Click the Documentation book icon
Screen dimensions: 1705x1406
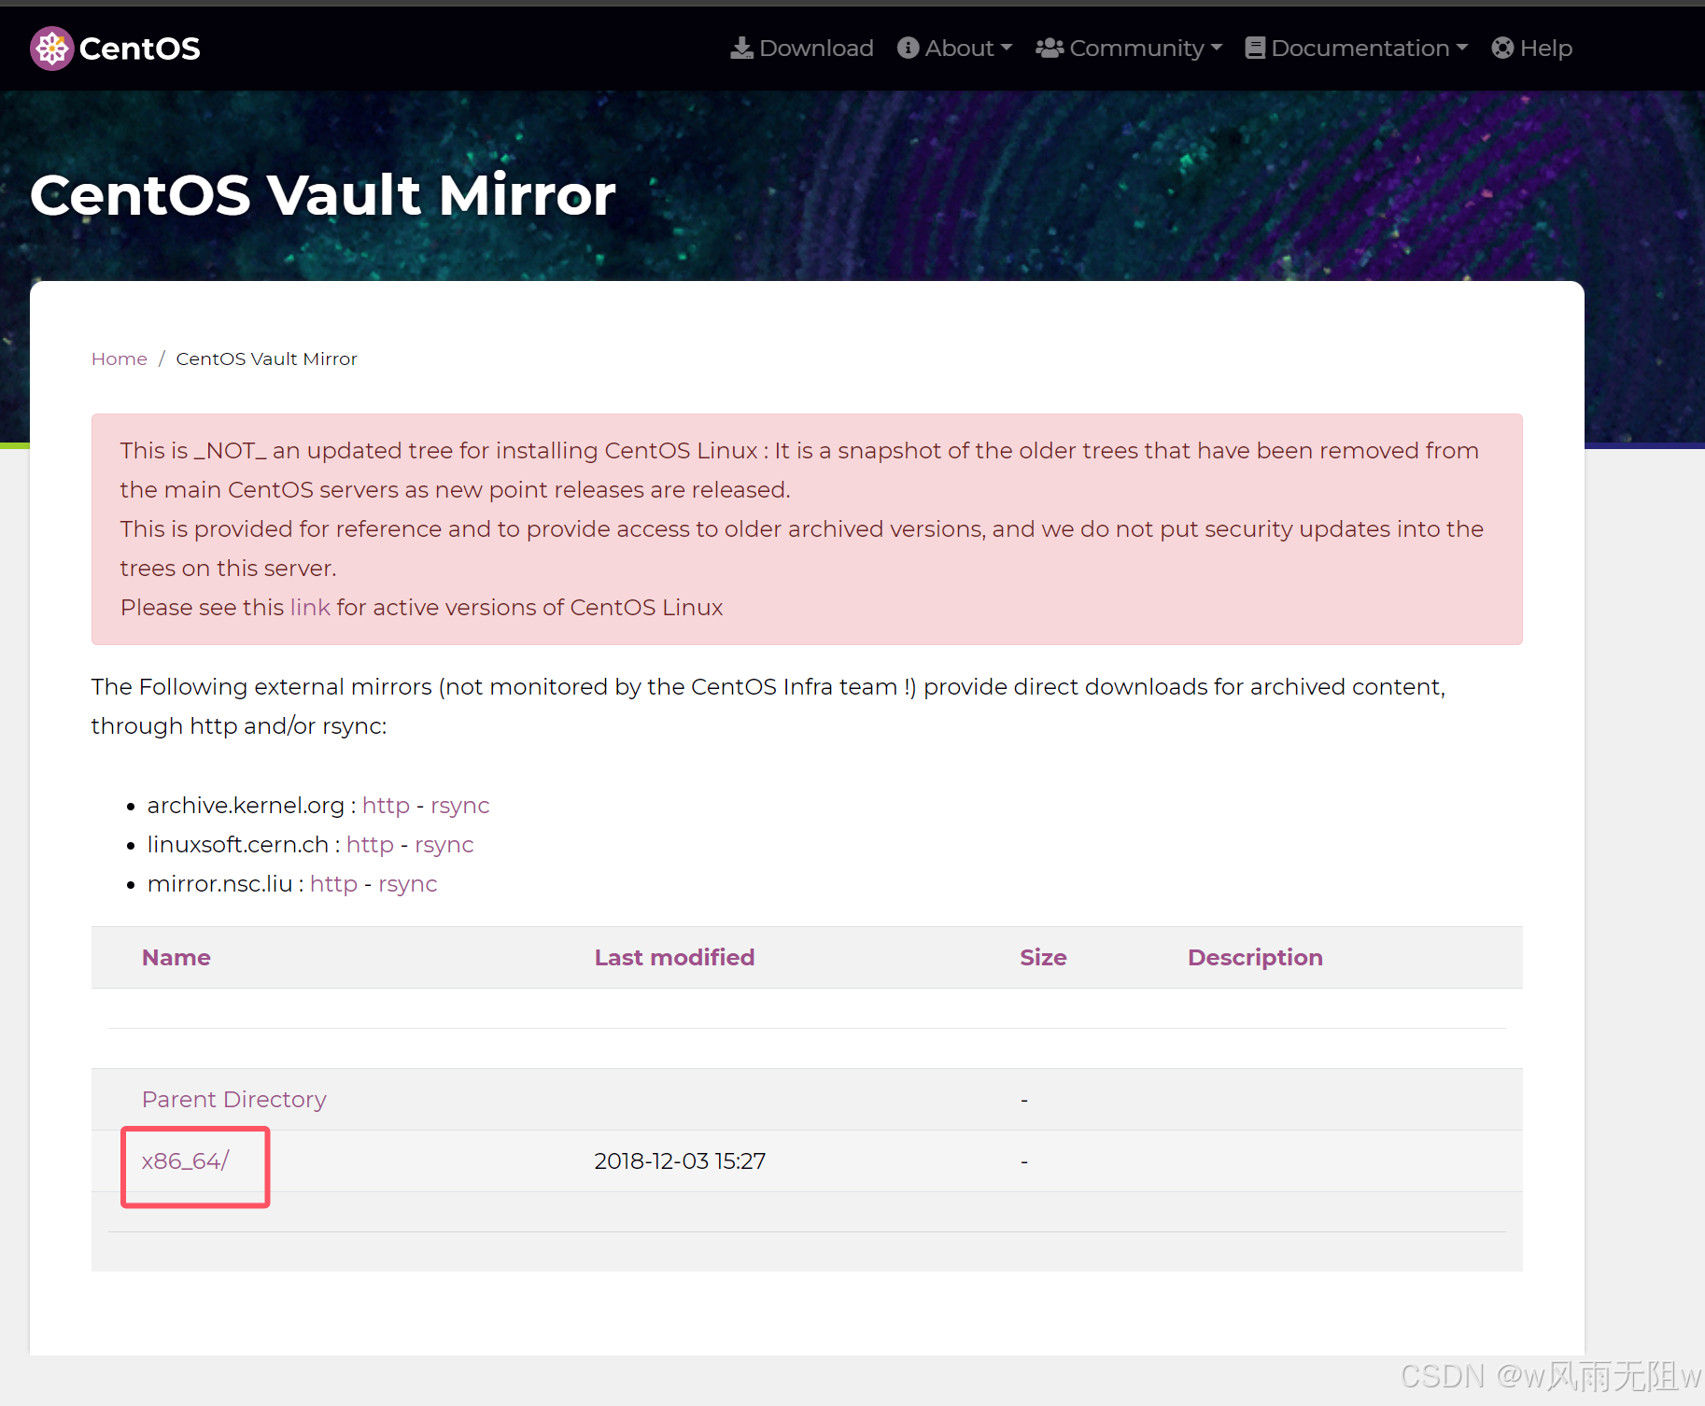pos(1255,48)
